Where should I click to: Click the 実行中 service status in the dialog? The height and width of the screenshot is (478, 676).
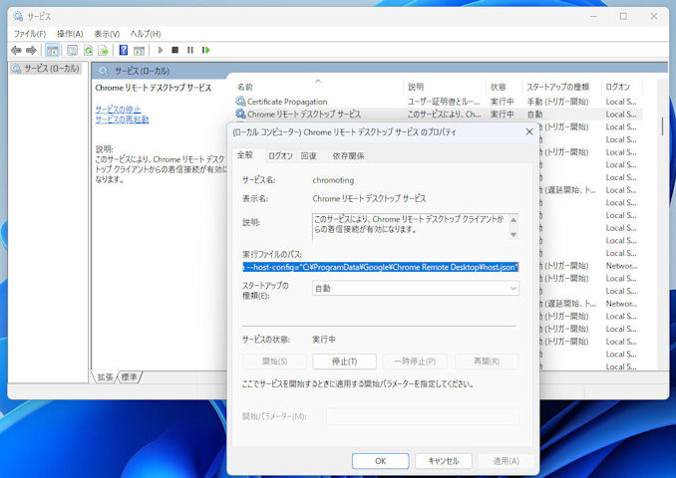coord(324,340)
